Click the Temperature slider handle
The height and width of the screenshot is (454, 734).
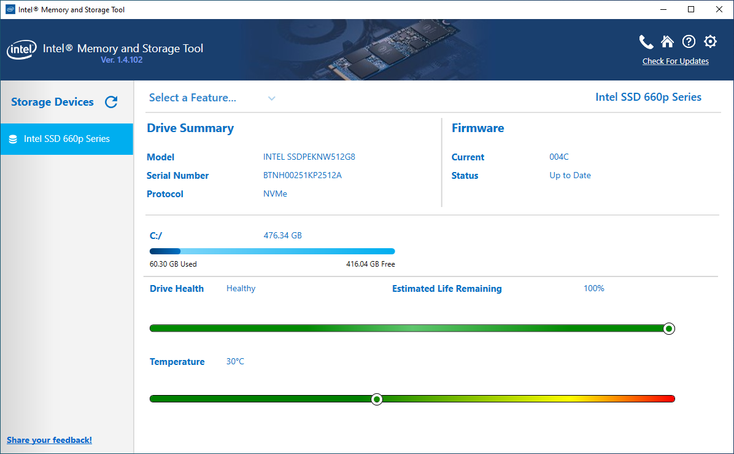[x=376, y=399]
